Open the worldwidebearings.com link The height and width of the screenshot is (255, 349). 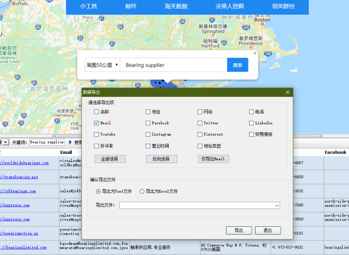pos(25,163)
